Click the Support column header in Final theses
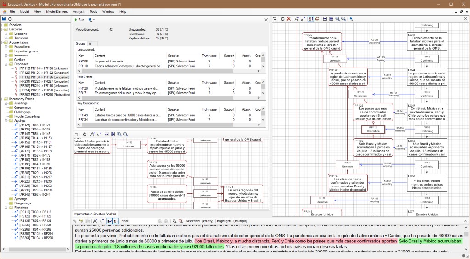 (x=229, y=83)
